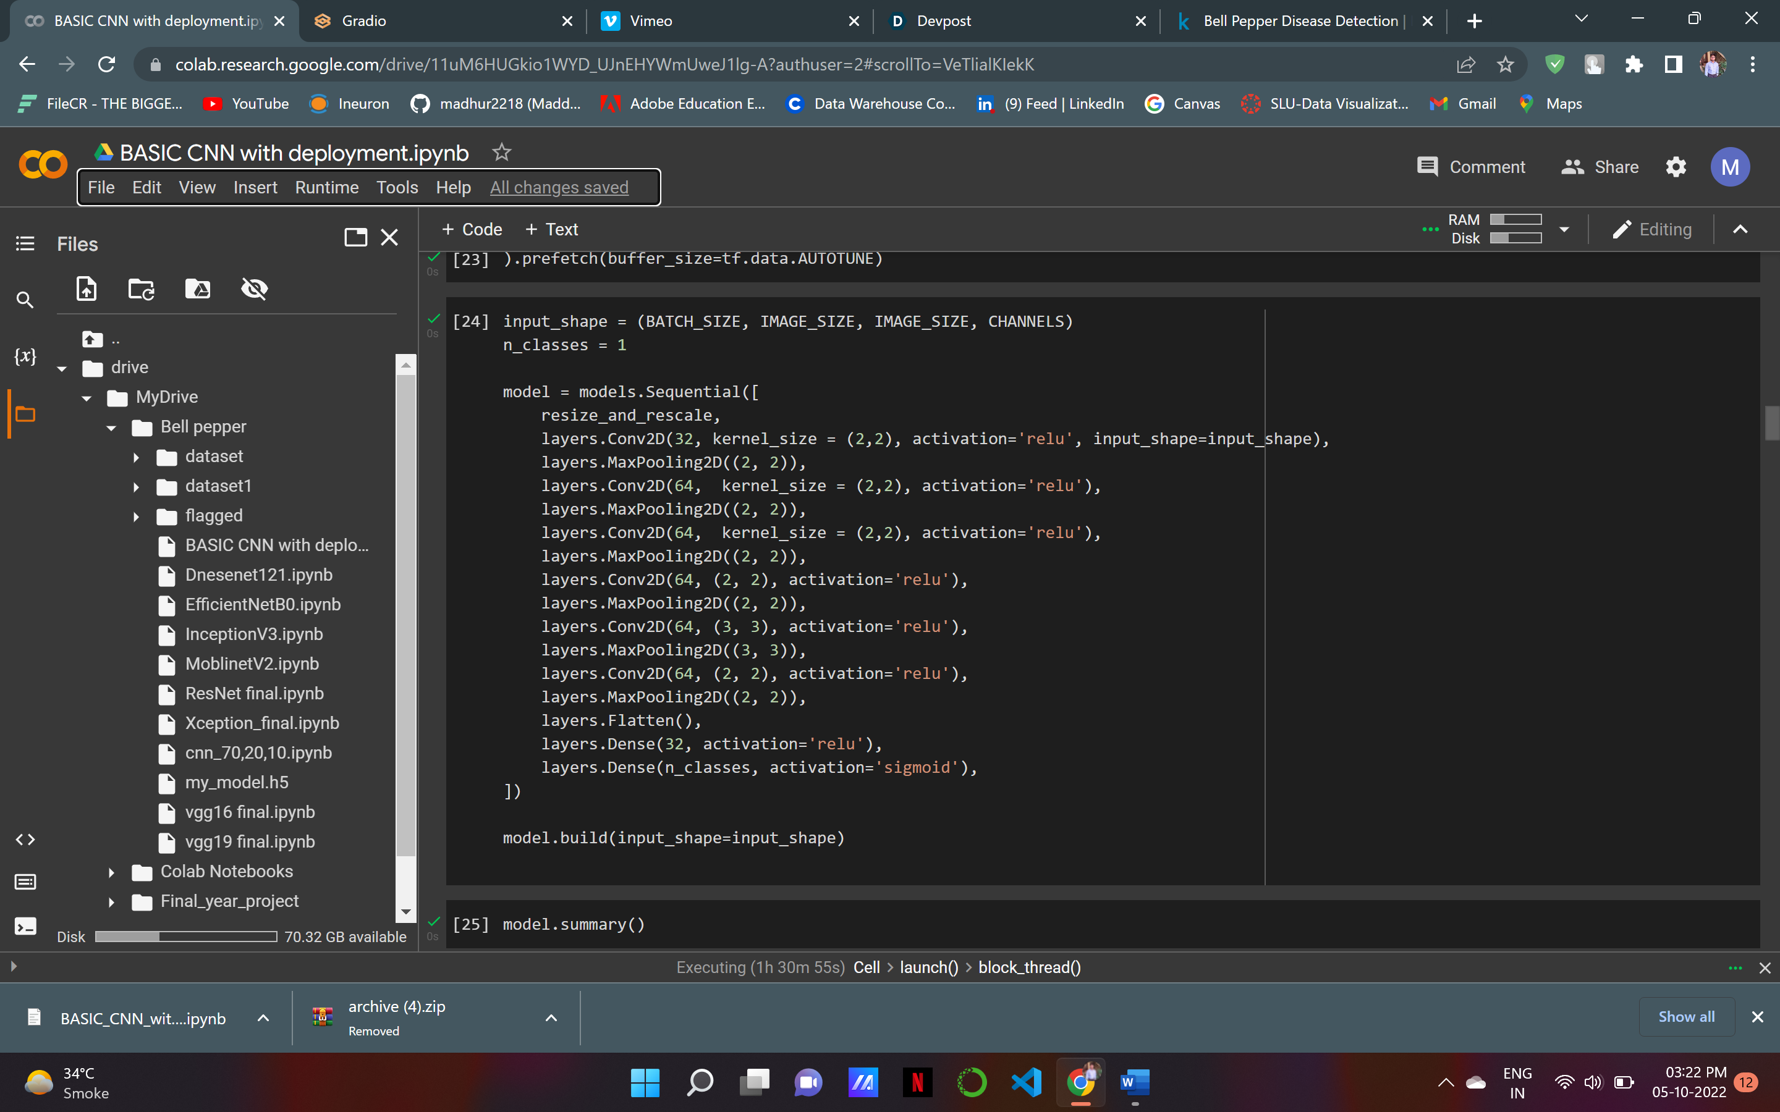
Task: Open the variables inspector {x} icon
Action: pos(25,356)
